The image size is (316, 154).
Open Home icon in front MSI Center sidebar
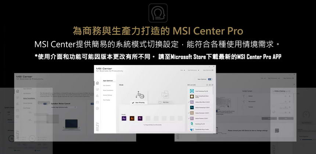(x=97, y=83)
